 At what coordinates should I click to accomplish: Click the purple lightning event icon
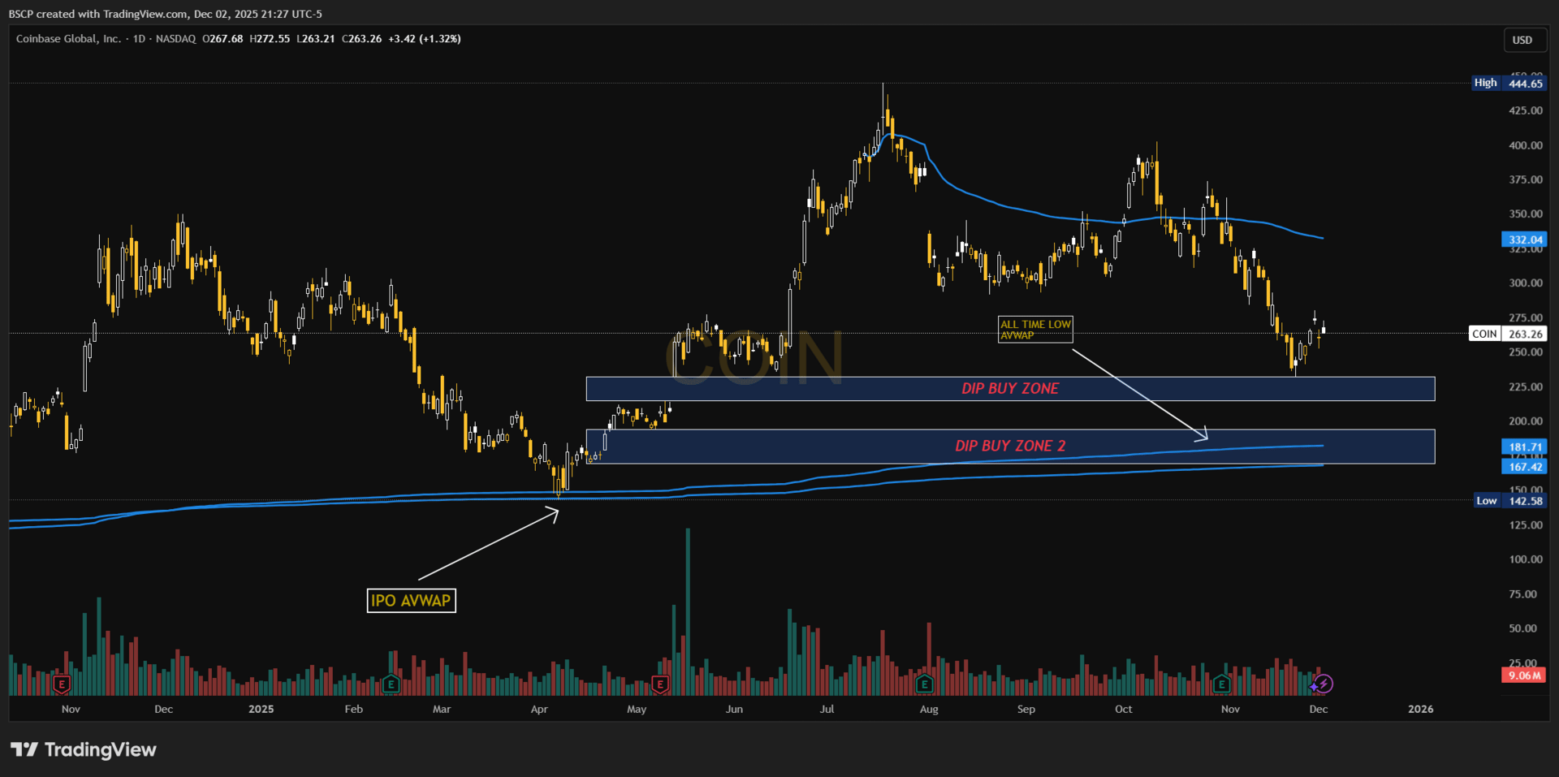click(1324, 684)
